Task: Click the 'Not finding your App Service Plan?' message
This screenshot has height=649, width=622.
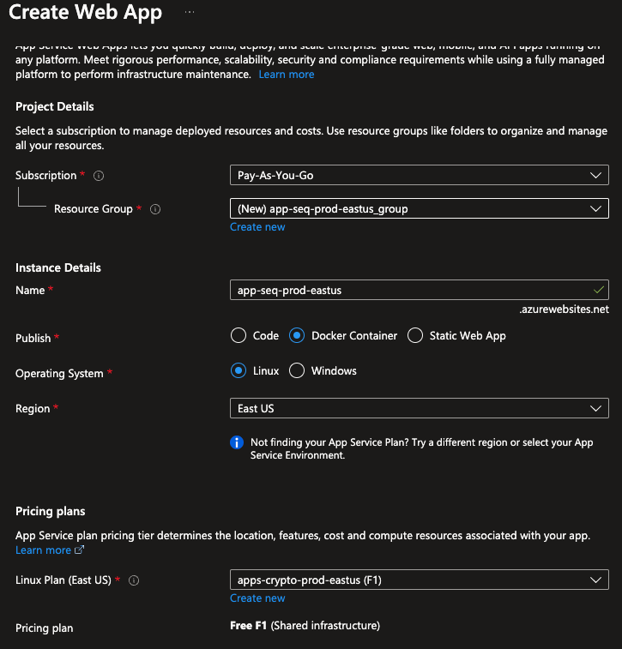Action: [421, 448]
